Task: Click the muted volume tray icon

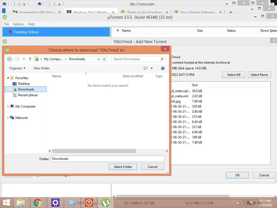Action: (x=238, y=203)
